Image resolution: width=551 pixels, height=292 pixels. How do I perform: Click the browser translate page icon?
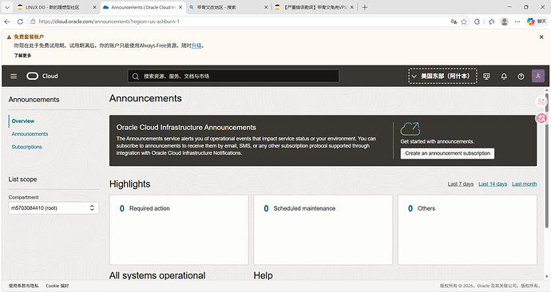(454, 22)
